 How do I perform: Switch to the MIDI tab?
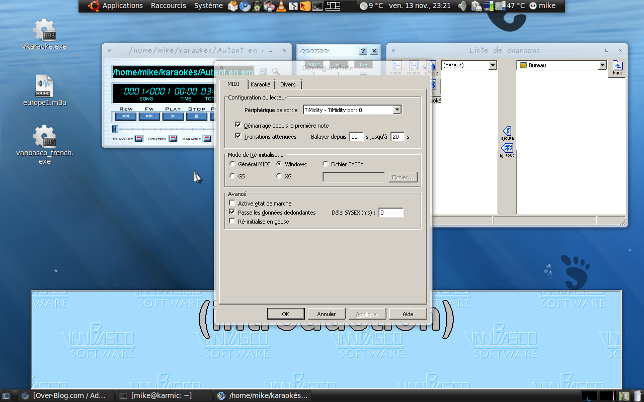tap(233, 84)
